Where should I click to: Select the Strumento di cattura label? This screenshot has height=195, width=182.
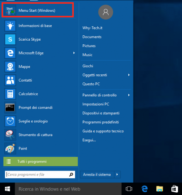point(35,135)
